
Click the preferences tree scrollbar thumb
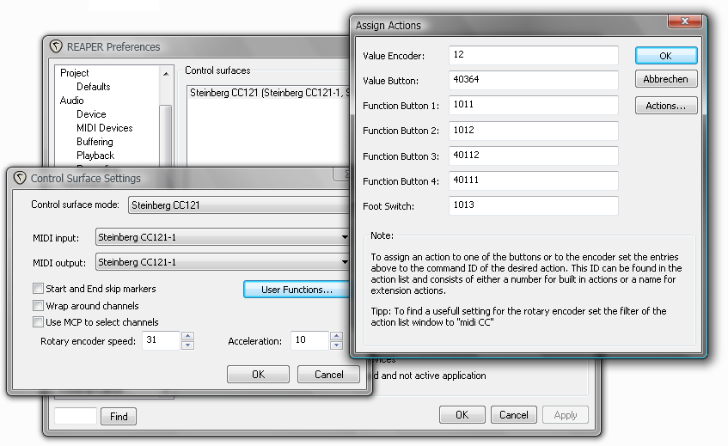click(x=165, y=136)
